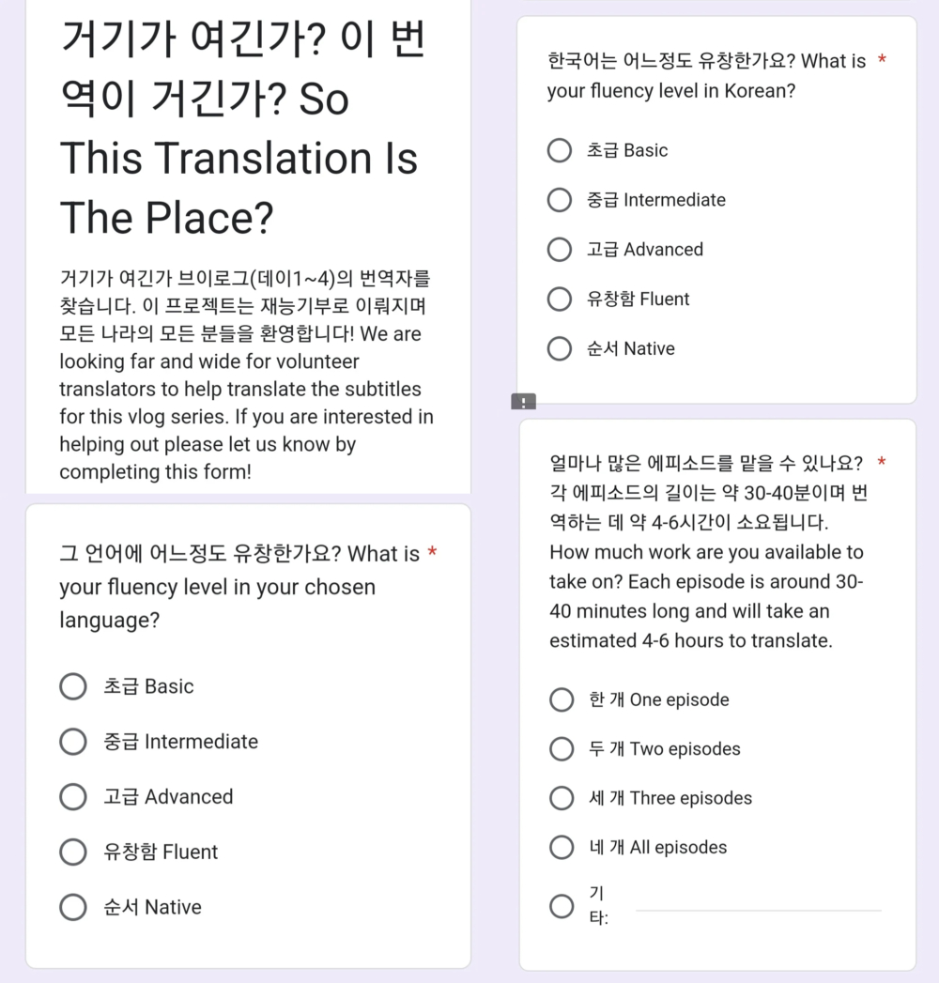
Task: Select 네 개 All episodes option
Action: pyautogui.click(x=562, y=848)
